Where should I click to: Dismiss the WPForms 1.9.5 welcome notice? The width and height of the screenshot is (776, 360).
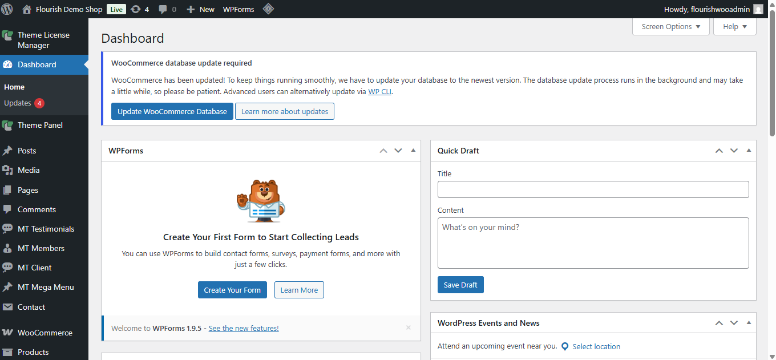(x=409, y=327)
